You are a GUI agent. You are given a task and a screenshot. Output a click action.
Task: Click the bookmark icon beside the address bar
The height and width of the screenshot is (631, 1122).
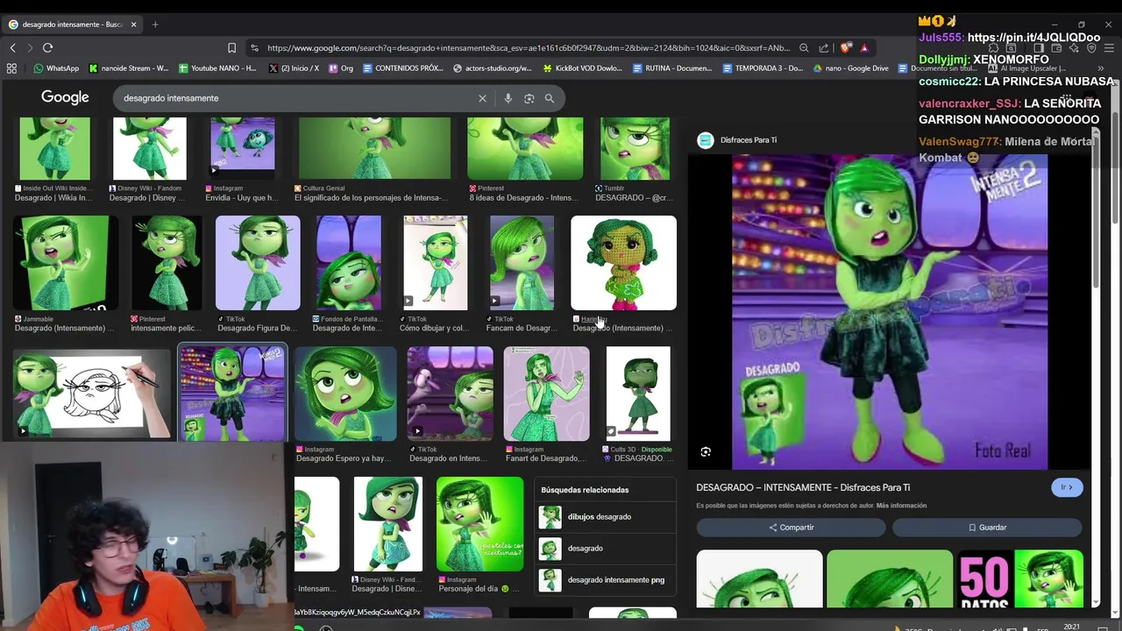[x=231, y=48]
